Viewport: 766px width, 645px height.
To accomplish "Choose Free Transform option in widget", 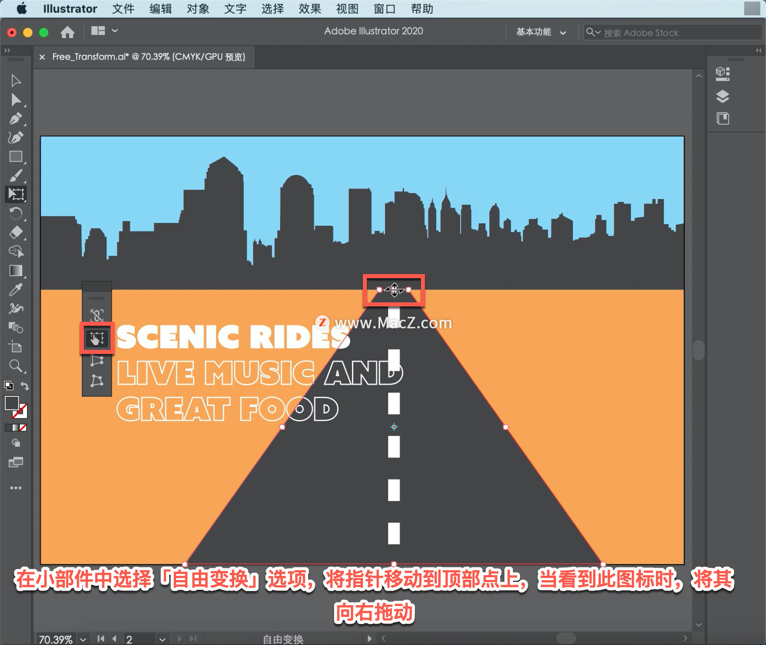I will [97, 338].
